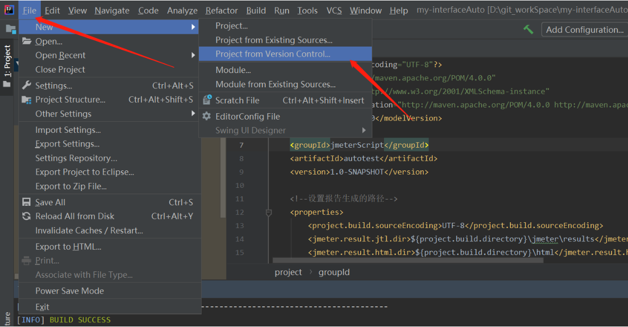The height and width of the screenshot is (327, 628).
Task: Click the Reload All from Disk icon
Action: (x=27, y=216)
